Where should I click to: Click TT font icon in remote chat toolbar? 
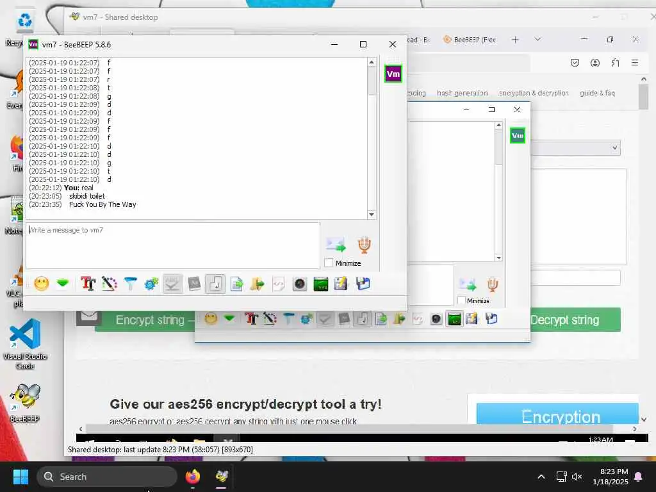pyautogui.click(x=251, y=319)
